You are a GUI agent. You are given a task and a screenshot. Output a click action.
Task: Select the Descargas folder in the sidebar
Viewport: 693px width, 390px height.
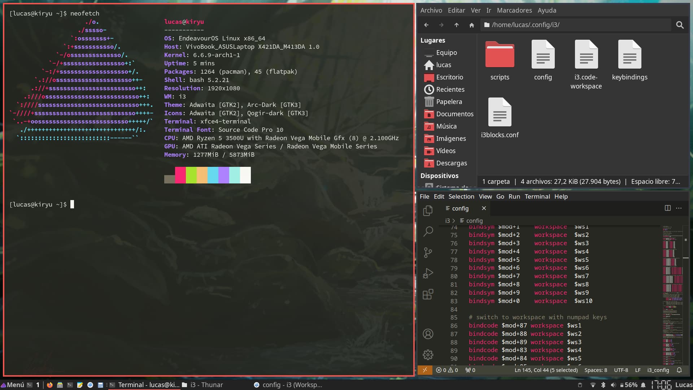[451, 163]
